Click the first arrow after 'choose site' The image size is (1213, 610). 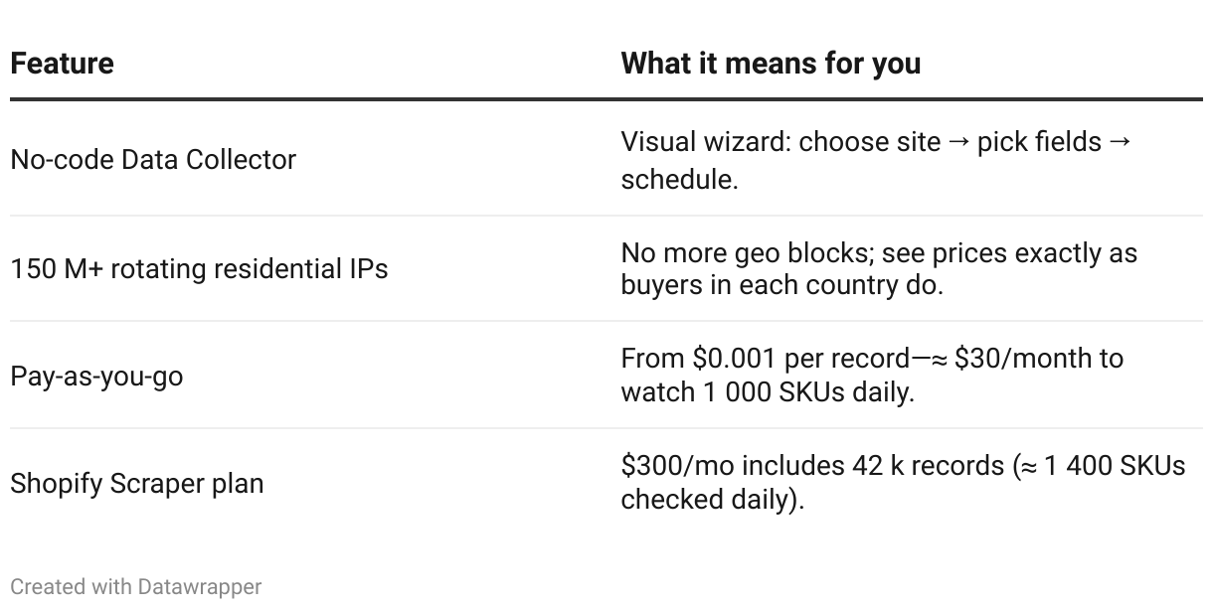(x=958, y=142)
